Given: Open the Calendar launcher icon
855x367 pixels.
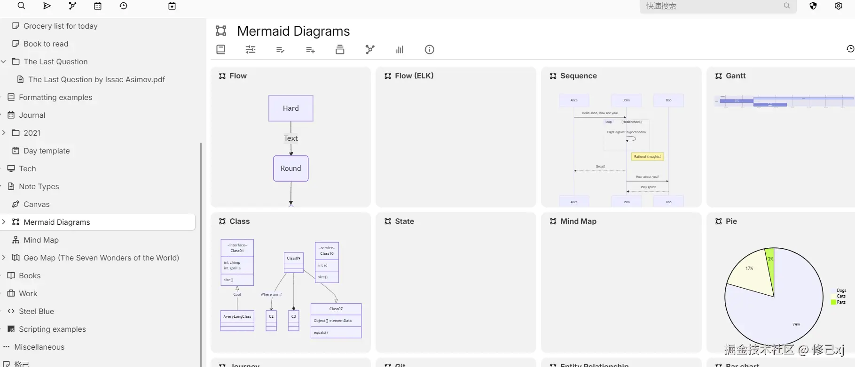Looking at the screenshot, I should (98, 6).
